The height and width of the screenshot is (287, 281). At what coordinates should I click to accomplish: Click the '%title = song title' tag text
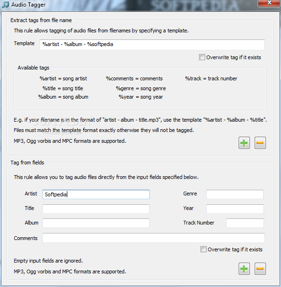click(63, 88)
